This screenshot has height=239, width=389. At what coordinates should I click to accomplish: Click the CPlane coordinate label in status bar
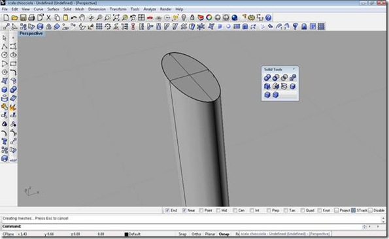8,234
